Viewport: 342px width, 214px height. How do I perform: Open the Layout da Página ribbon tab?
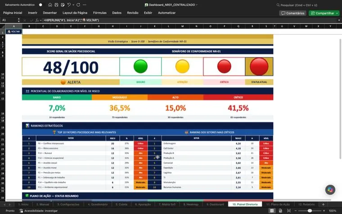pos(75,13)
